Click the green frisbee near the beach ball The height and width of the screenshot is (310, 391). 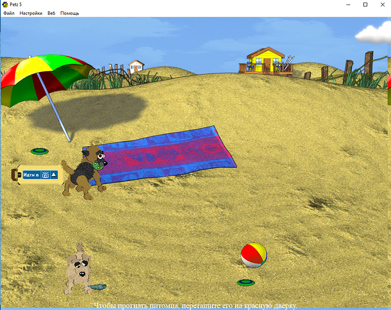point(246,283)
